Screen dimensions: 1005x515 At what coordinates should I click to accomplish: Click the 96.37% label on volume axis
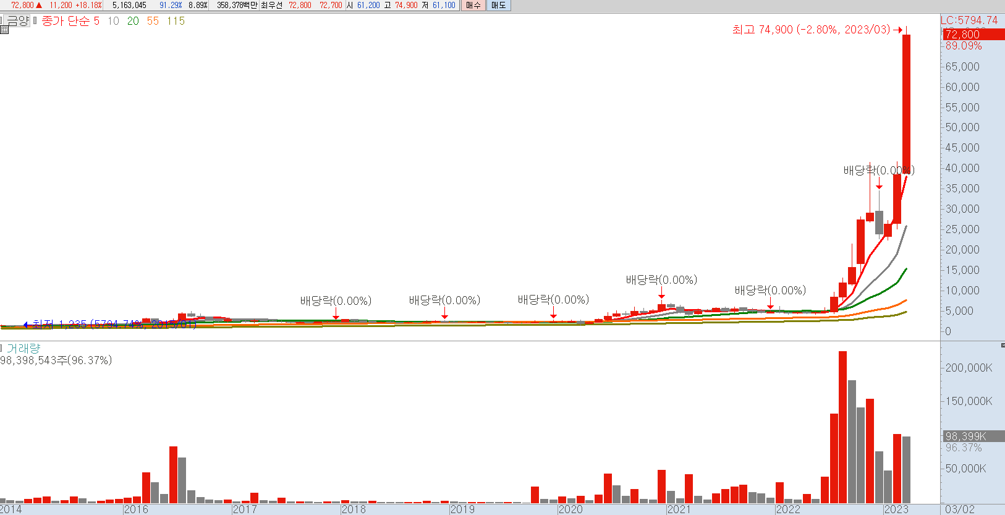point(964,448)
